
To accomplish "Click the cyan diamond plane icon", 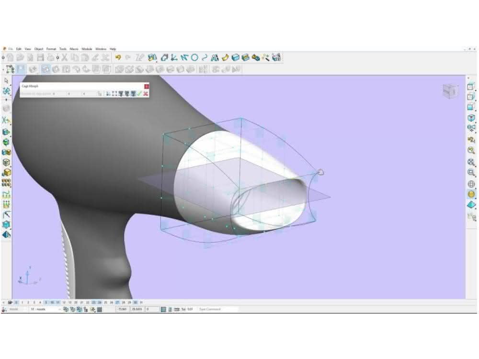I will point(471,205).
